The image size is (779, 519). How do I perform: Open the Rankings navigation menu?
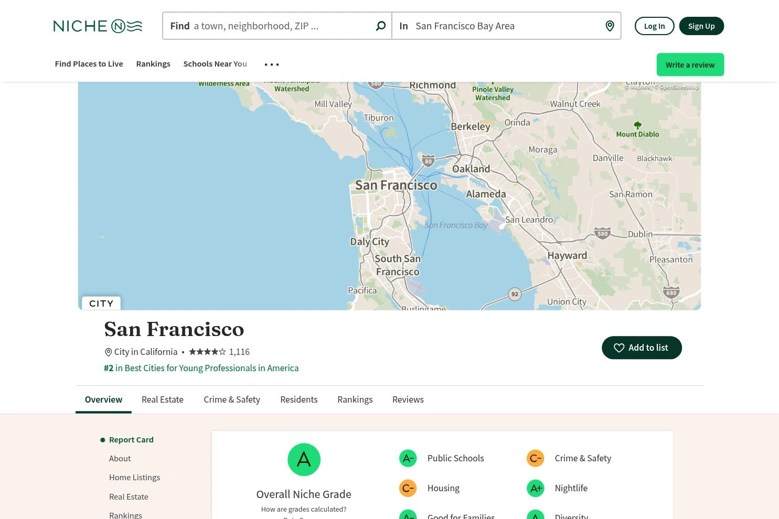pyautogui.click(x=153, y=64)
